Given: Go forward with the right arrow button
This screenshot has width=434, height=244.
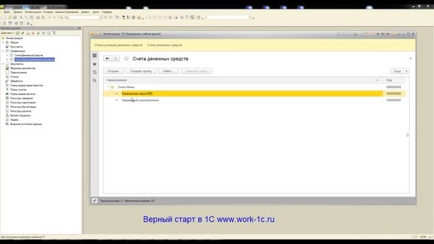Looking at the screenshot, I should pyautogui.click(x=115, y=58).
